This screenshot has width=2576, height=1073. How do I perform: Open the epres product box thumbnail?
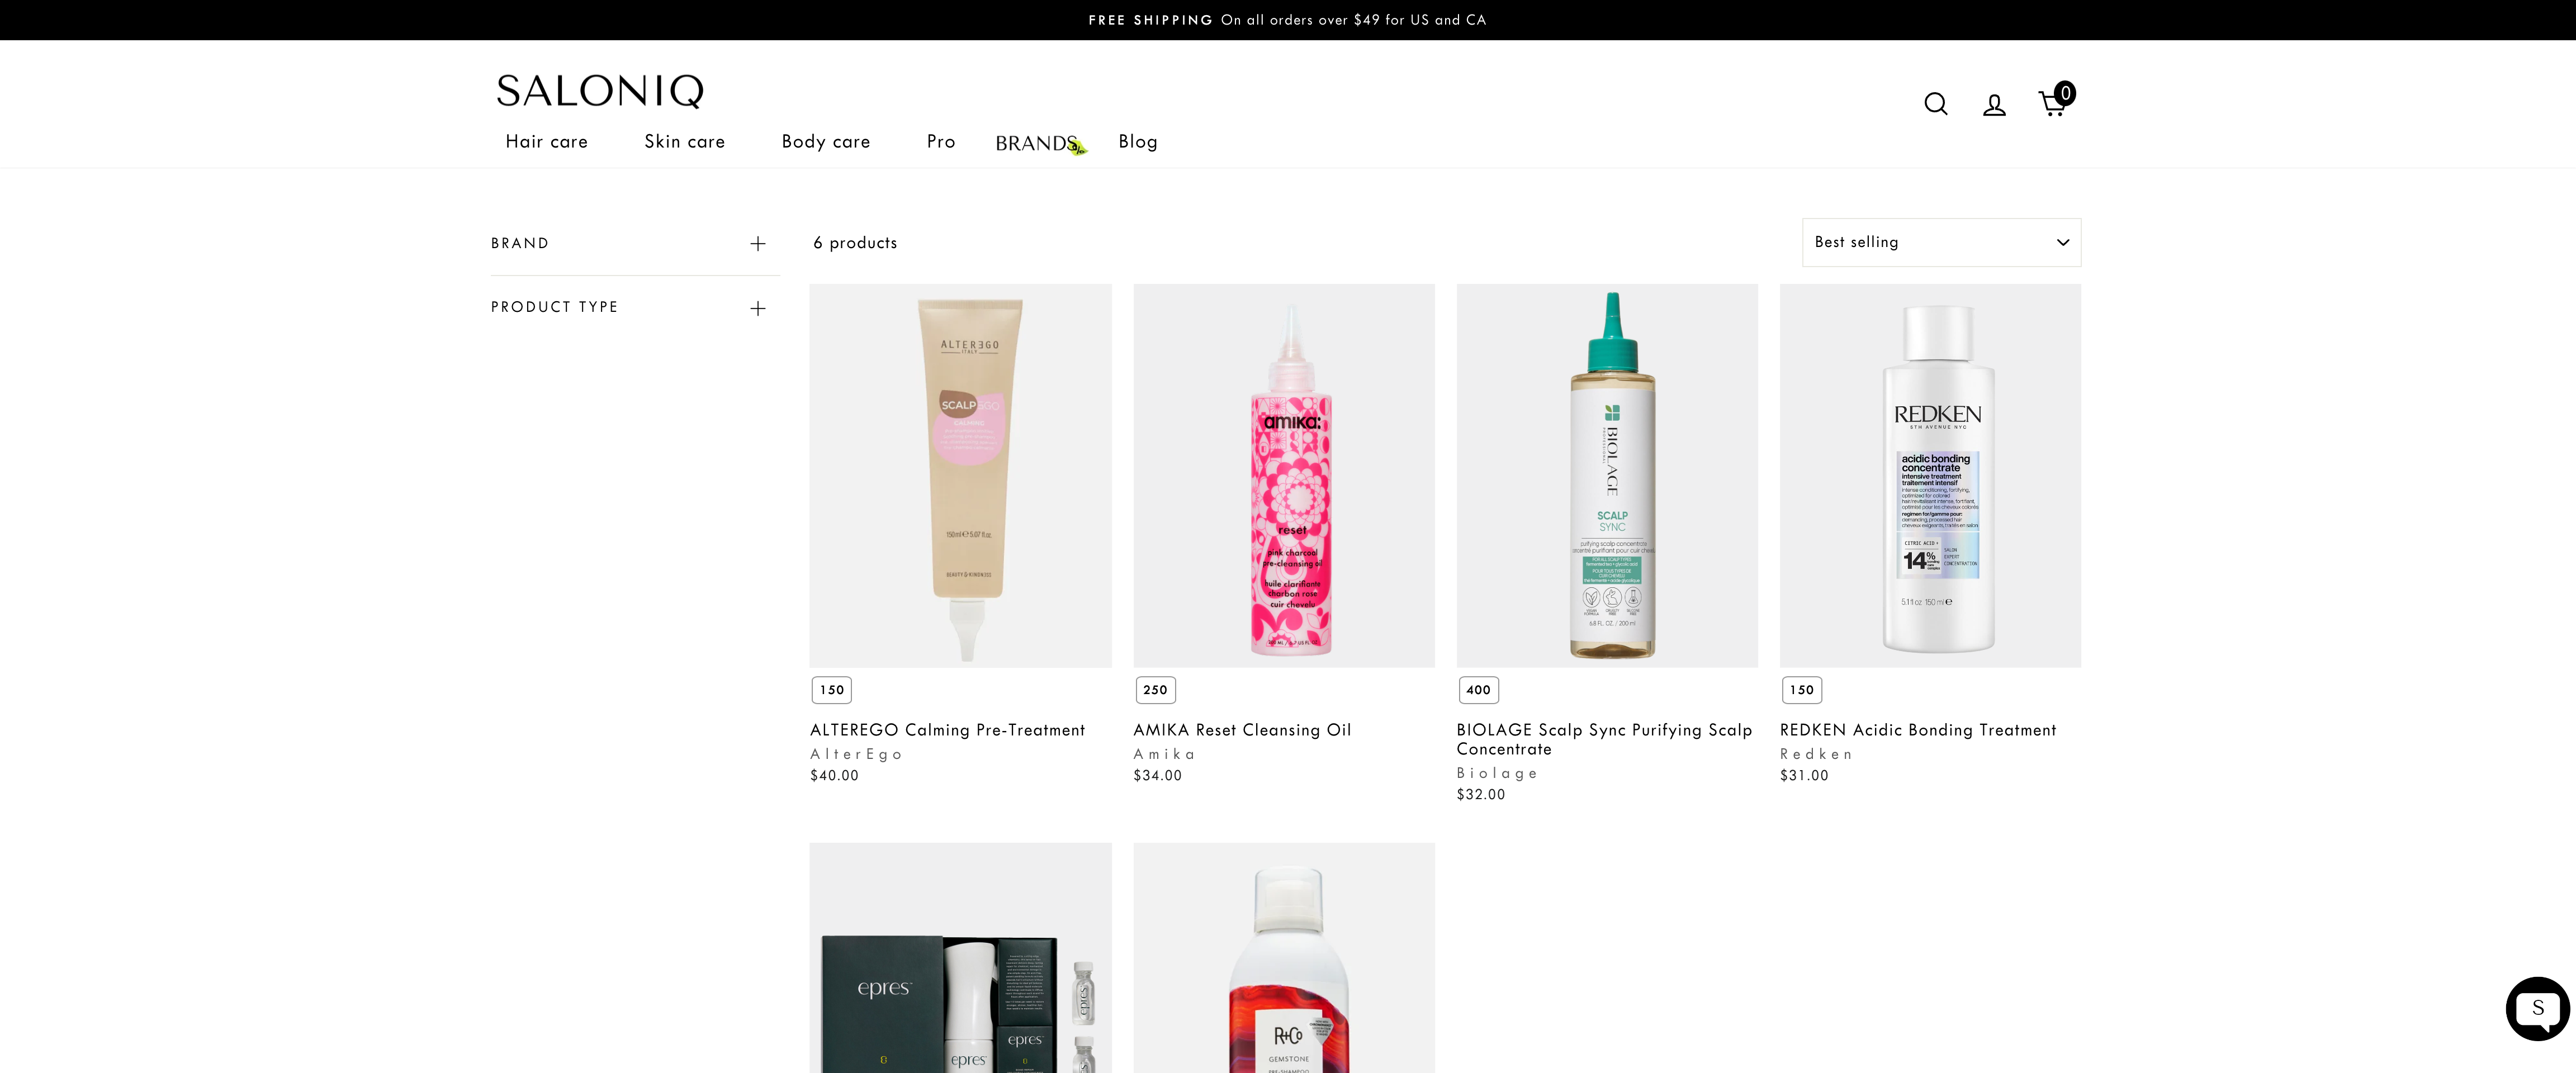click(960, 958)
